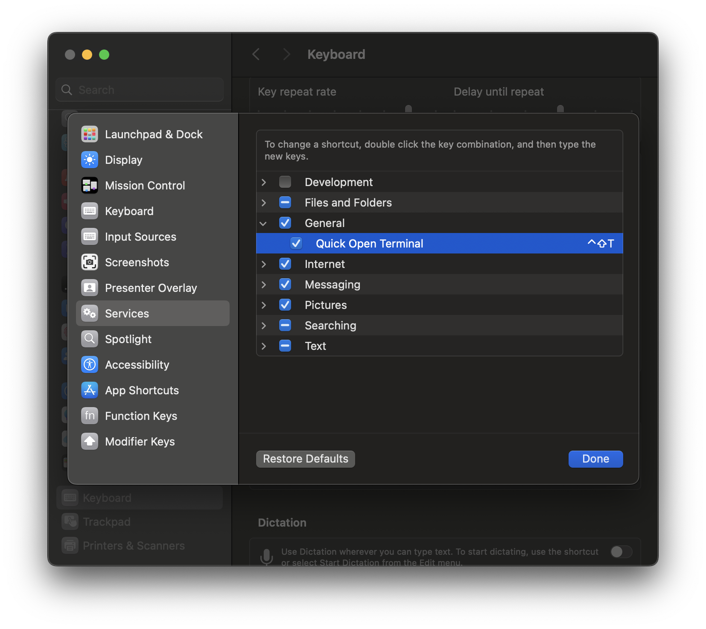The image size is (706, 629).
Task: Uncheck the Messaging checkbox
Action: (285, 285)
